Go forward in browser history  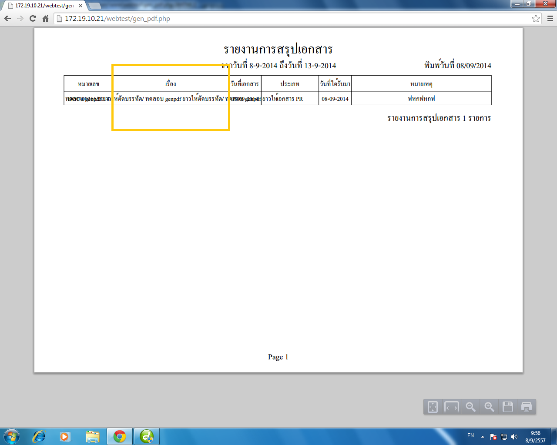pyautogui.click(x=20, y=18)
